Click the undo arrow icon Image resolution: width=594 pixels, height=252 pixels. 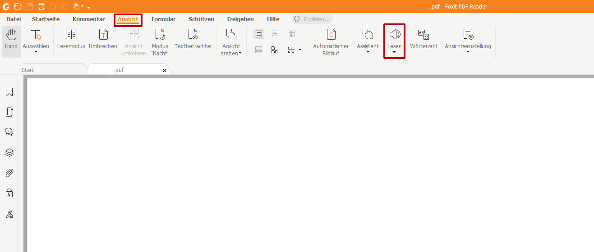[53, 6]
